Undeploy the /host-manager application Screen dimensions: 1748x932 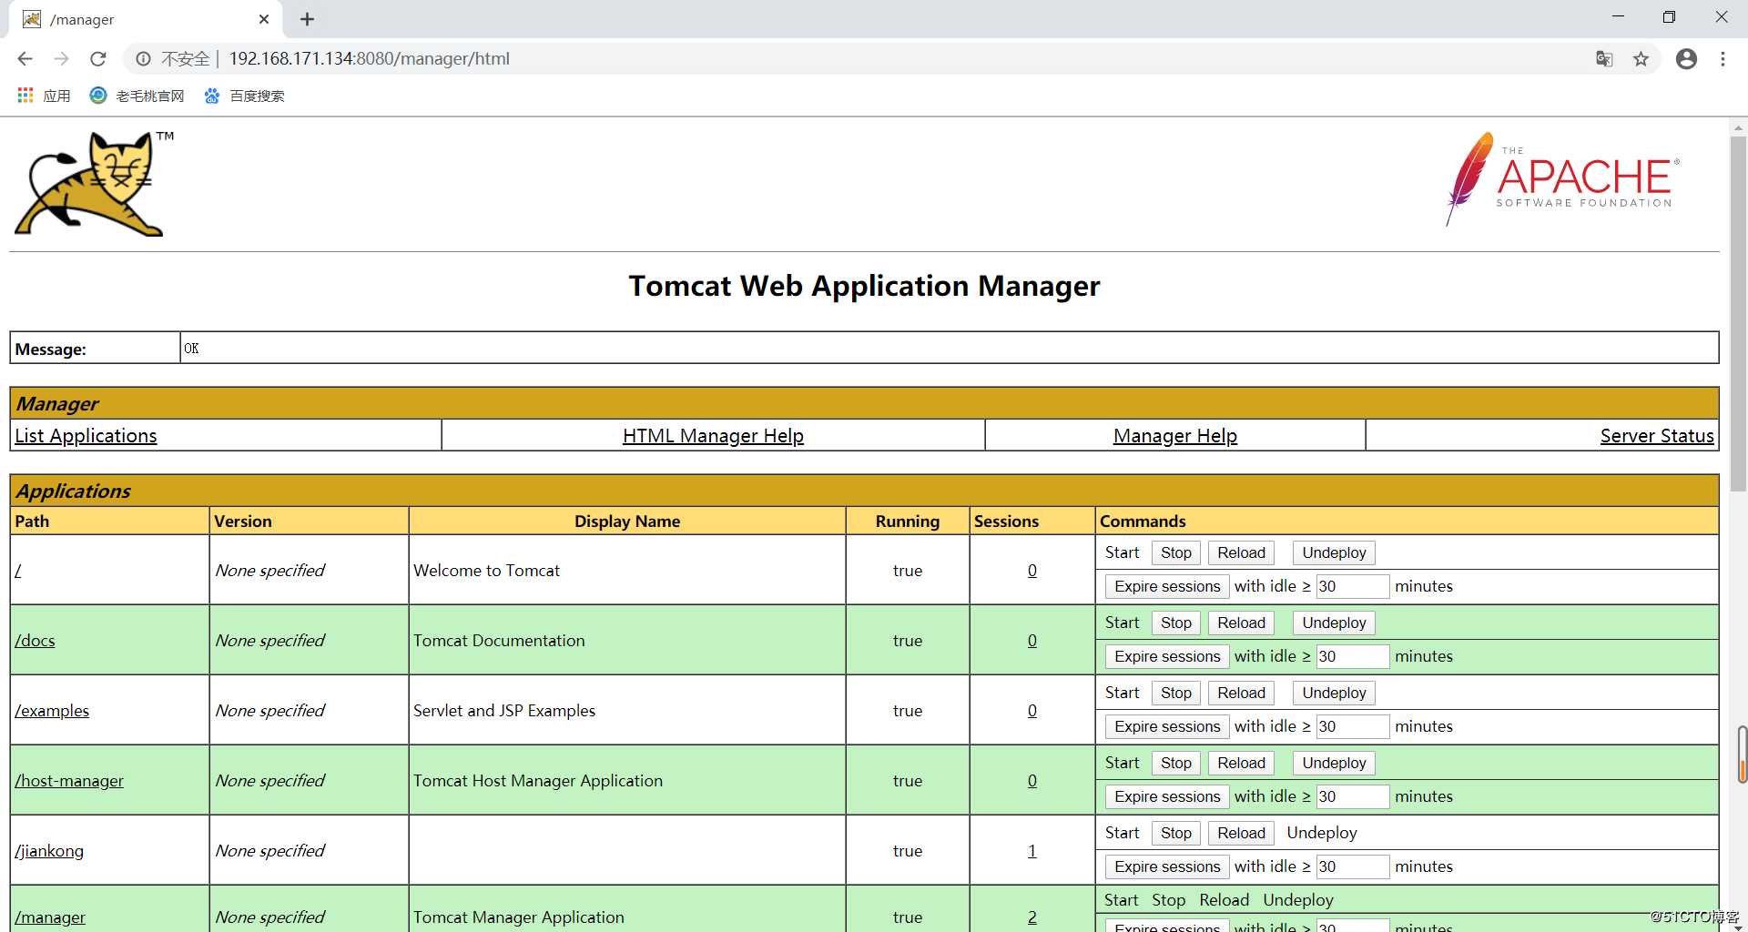[1334, 763]
